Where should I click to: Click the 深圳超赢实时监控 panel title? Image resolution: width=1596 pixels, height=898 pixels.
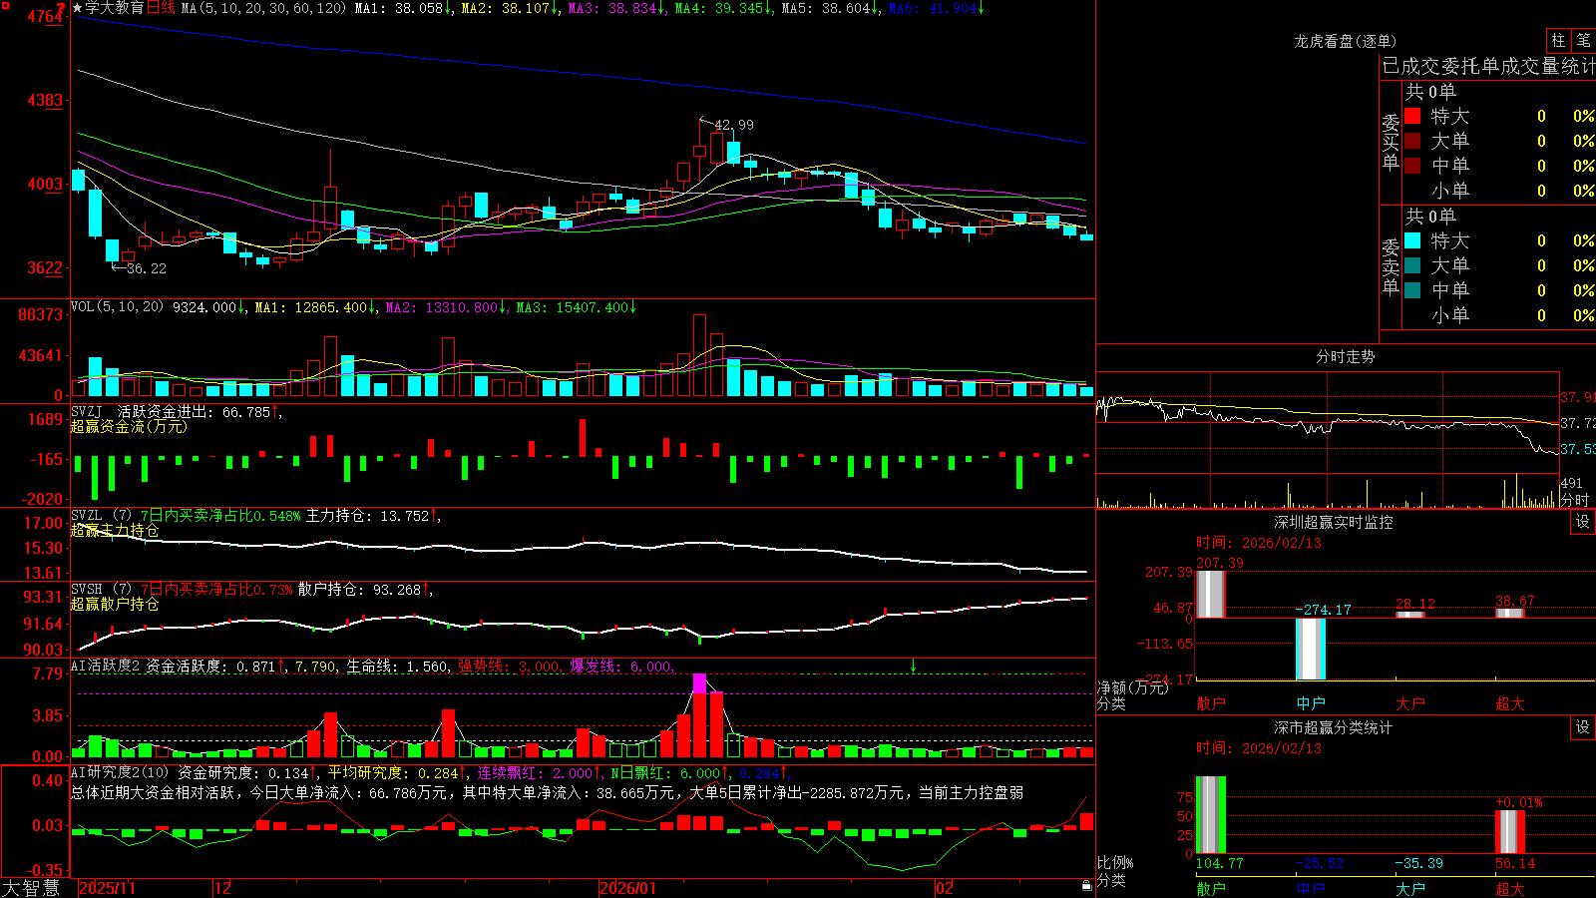click(1333, 522)
